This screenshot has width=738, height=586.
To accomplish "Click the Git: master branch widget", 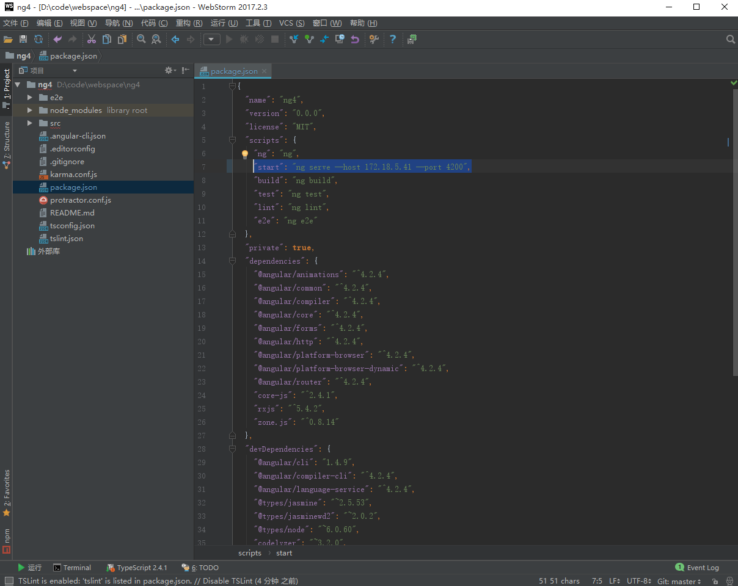I will click(679, 581).
